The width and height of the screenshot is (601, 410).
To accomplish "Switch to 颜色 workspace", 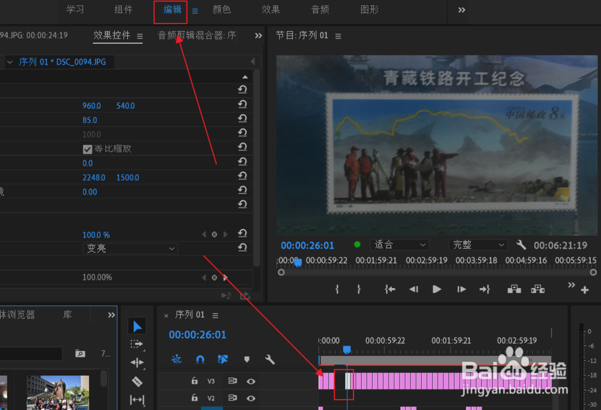I will pyautogui.click(x=222, y=10).
